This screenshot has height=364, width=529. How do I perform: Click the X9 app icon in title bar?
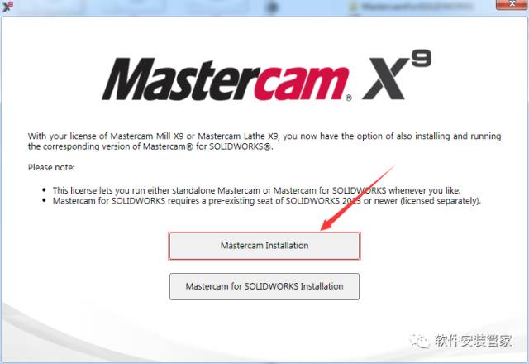(x=7, y=6)
